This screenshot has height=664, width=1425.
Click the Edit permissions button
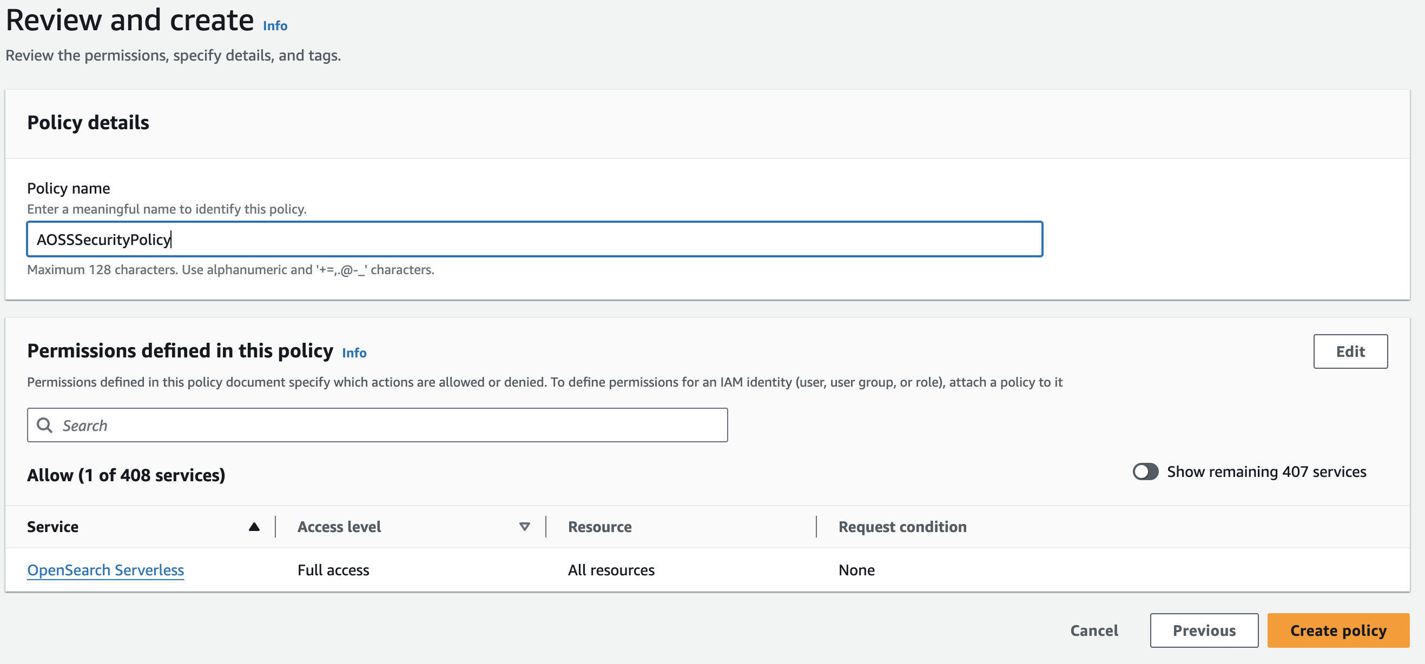click(1350, 351)
